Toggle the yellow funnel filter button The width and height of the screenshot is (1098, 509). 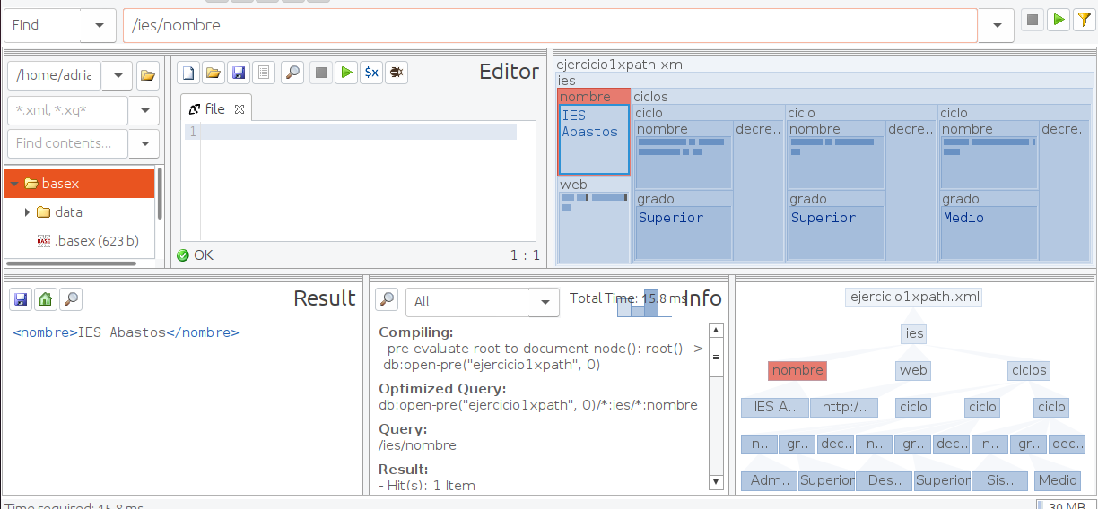click(x=1084, y=20)
